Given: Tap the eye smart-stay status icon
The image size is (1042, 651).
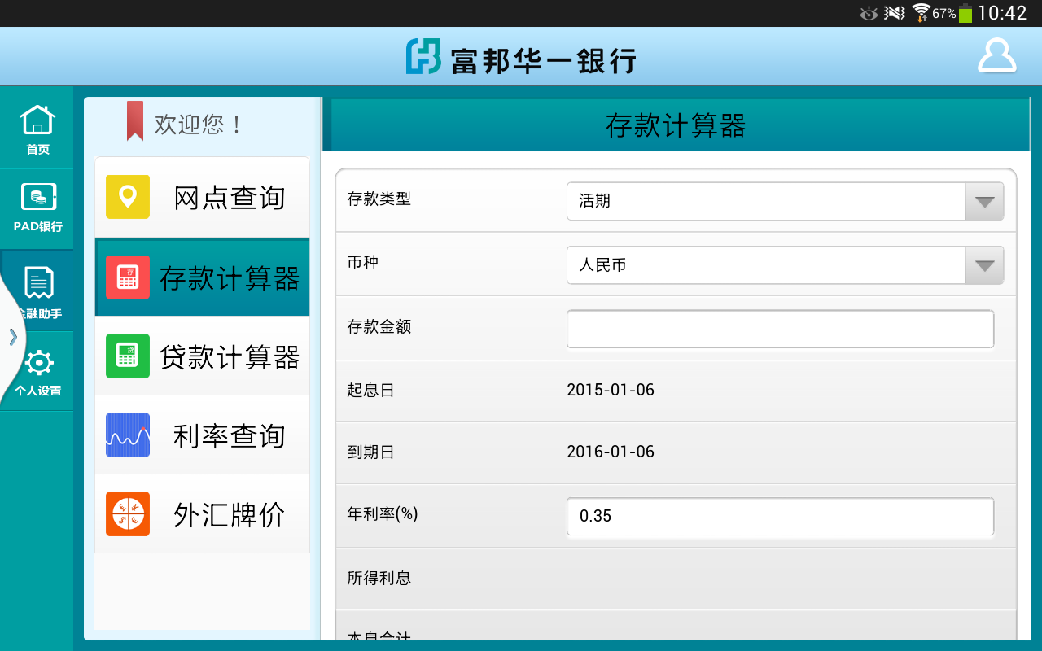Looking at the screenshot, I should [869, 13].
